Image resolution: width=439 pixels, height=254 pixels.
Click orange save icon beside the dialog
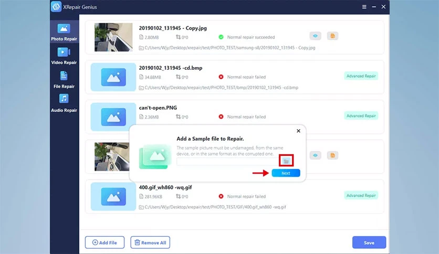332,155
